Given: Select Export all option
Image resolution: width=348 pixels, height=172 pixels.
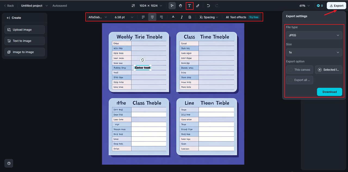Looking at the screenshot, I should [x=300, y=80].
